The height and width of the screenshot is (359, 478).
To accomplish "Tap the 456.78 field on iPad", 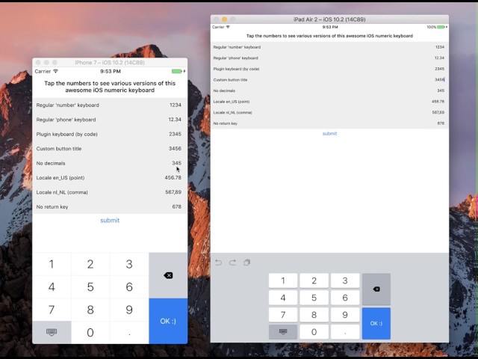I will click(x=438, y=102).
